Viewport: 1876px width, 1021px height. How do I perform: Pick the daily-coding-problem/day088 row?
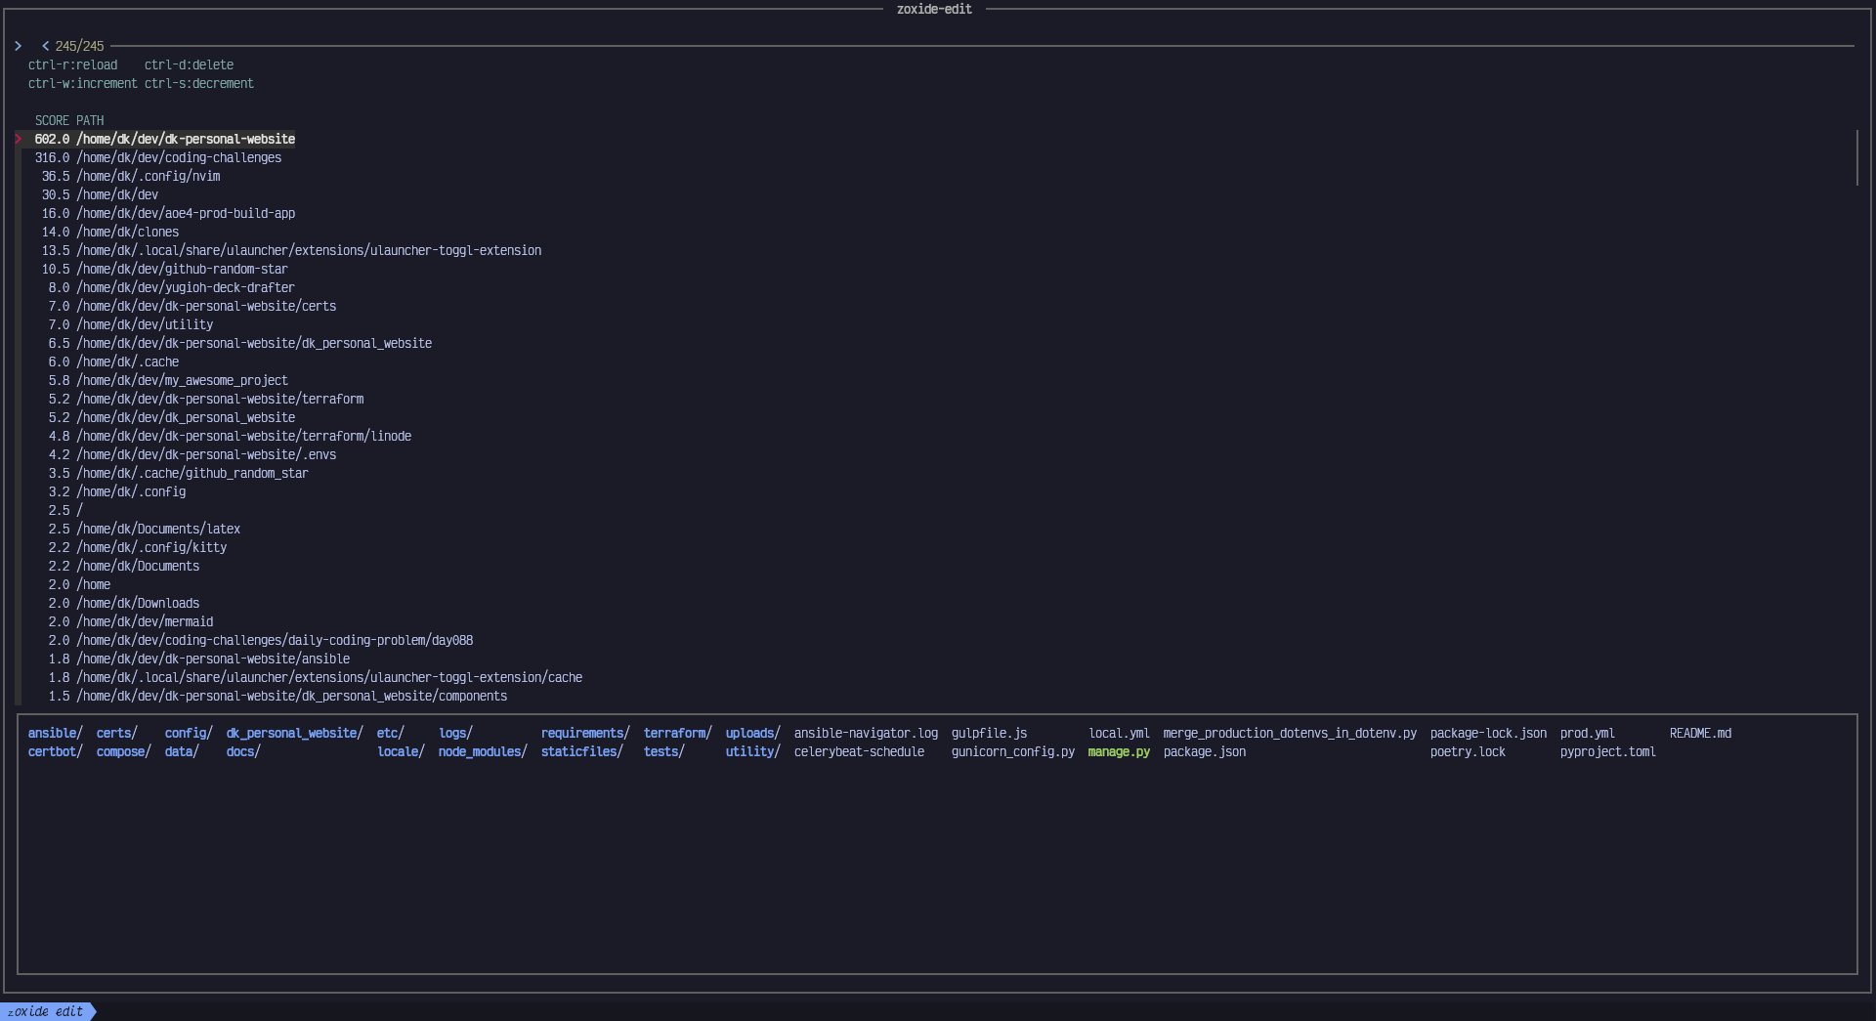(275, 640)
